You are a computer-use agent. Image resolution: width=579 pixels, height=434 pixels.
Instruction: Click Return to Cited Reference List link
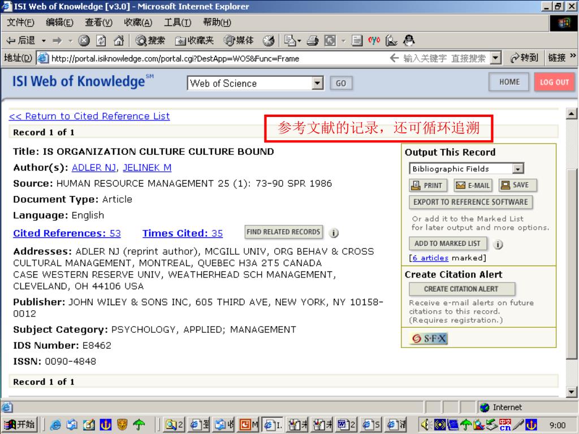click(x=89, y=116)
